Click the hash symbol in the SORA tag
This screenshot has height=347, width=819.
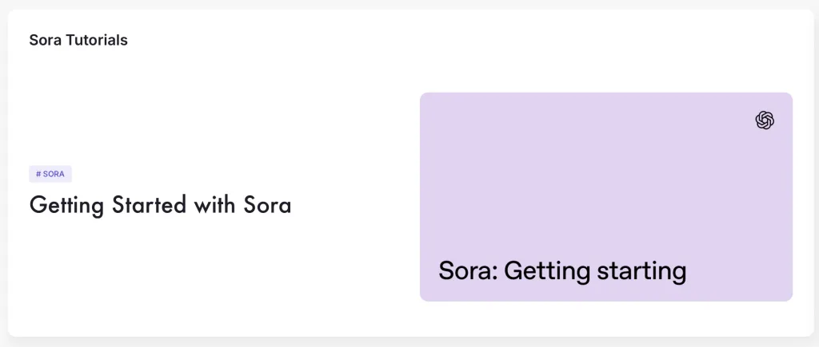pos(38,174)
